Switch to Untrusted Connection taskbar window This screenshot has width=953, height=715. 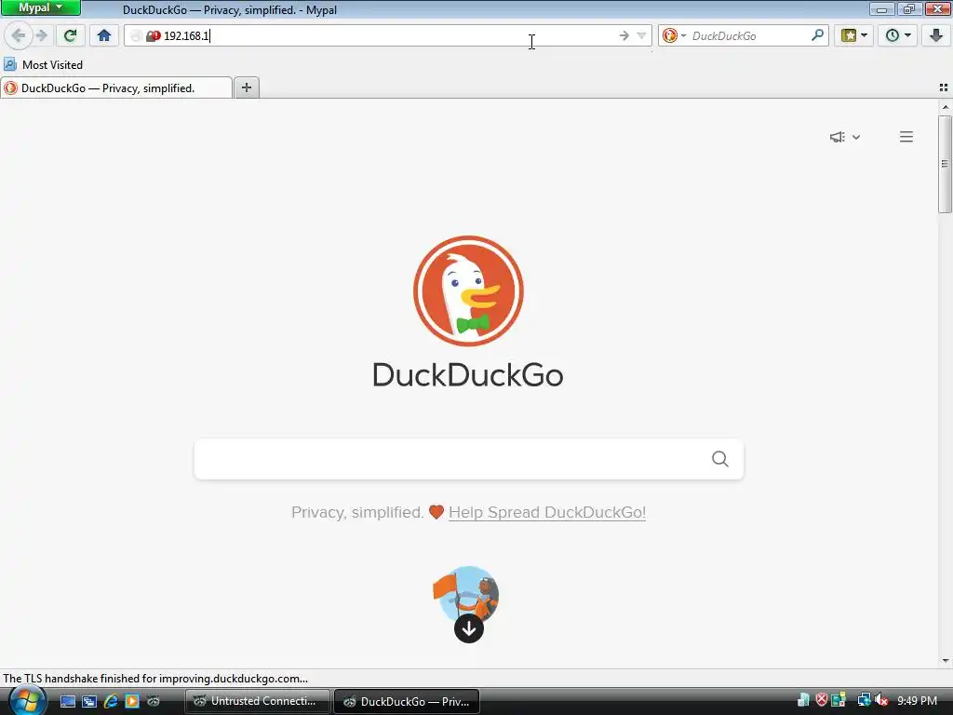[x=258, y=701]
